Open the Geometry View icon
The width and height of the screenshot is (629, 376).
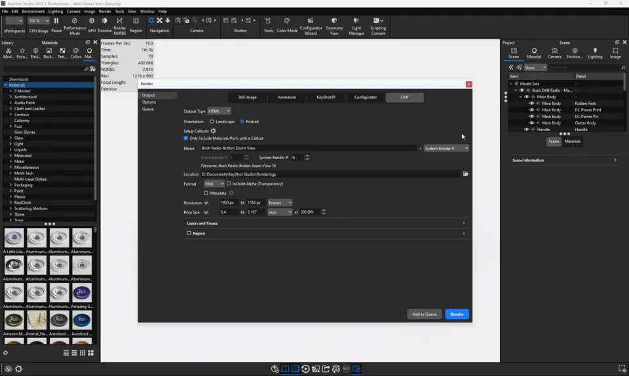coord(334,21)
